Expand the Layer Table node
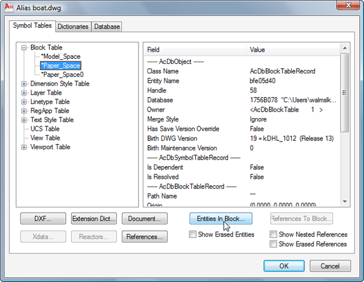The width and height of the screenshot is (364, 282). [24, 93]
